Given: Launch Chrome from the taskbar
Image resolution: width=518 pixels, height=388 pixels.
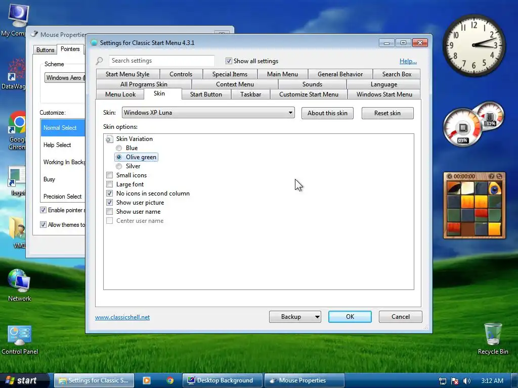Looking at the screenshot, I should click(x=170, y=380).
